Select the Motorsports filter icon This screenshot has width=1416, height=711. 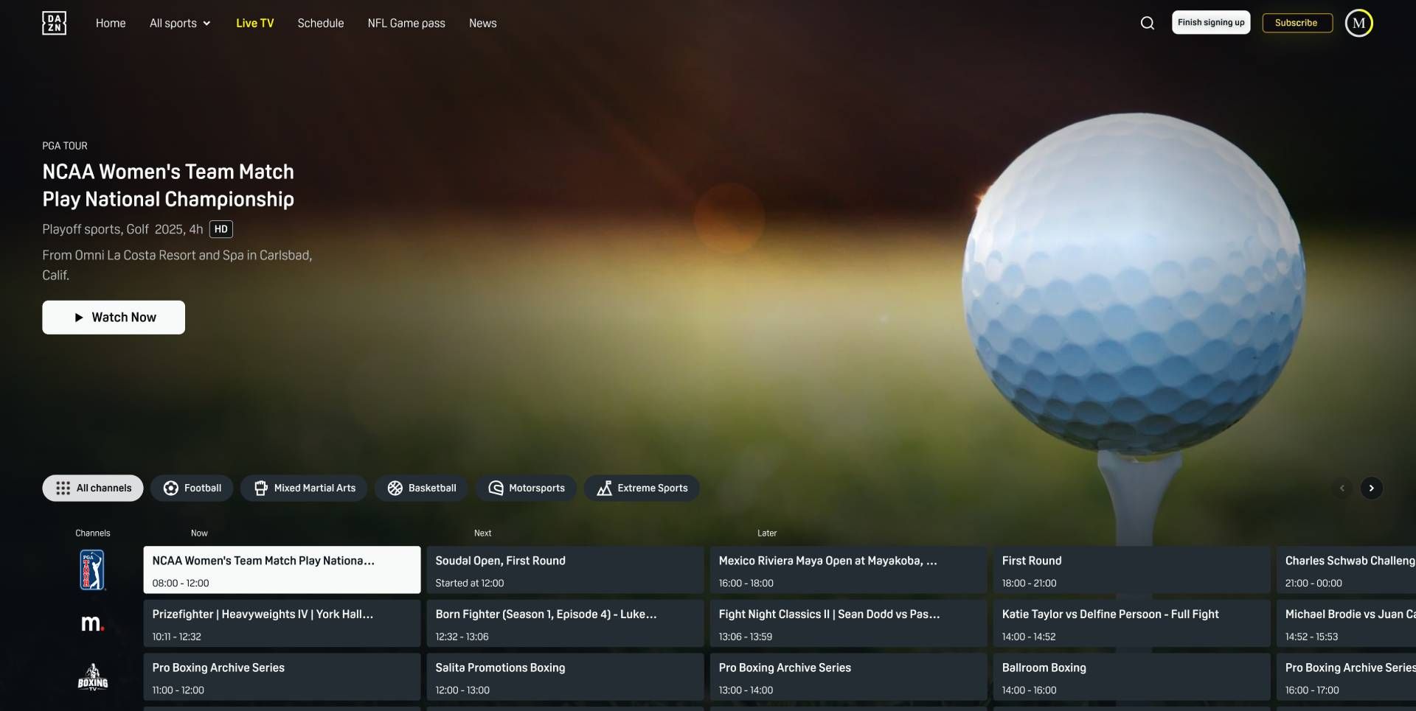[495, 488]
